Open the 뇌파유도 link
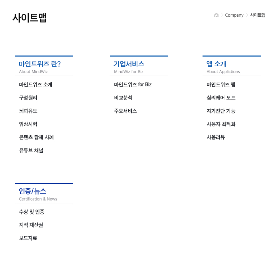Image resolution: width=266 pixels, height=263 pixels. (x=28, y=111)
